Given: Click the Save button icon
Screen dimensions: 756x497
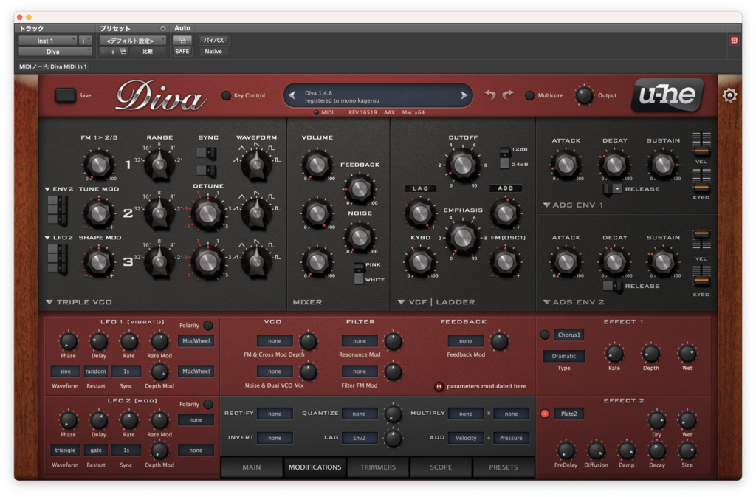Looking at the screenshot, I should pyautogui.click(x=65, y=95).
